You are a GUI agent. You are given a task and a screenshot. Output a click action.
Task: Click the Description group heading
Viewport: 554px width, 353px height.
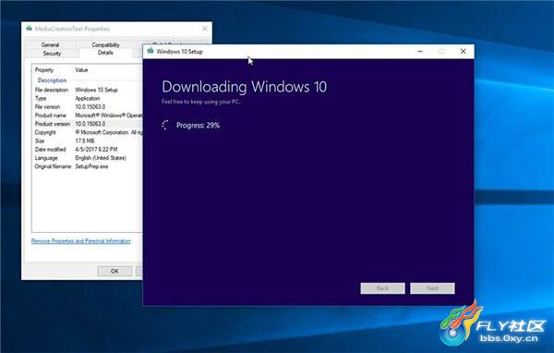[52, 80]
